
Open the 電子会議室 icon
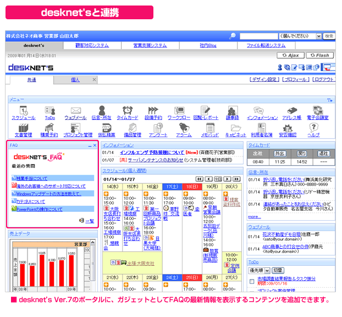pos(318,111)
